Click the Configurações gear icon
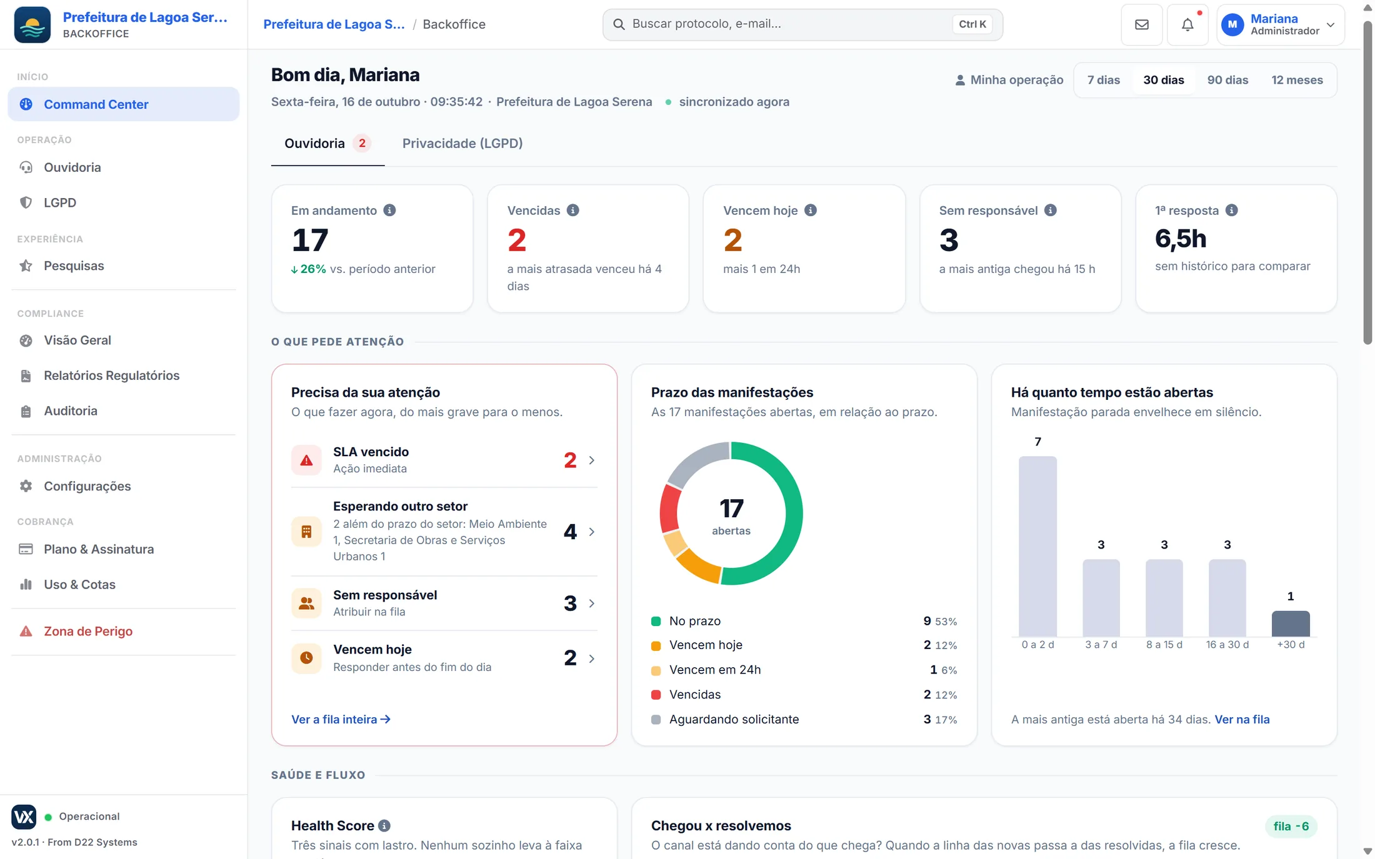Image resolution: width=1375 pixels, height=859 pixels. tap(26, 486)
